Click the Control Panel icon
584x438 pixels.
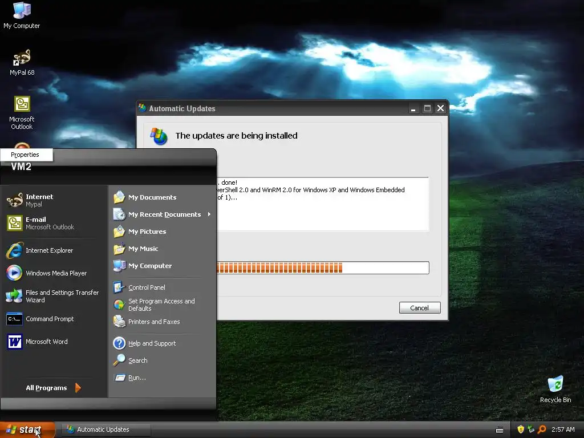coord(119,287)
